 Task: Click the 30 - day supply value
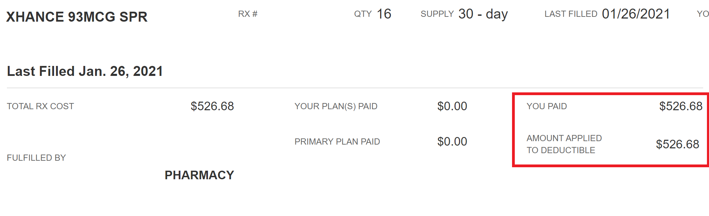[483, 14]
